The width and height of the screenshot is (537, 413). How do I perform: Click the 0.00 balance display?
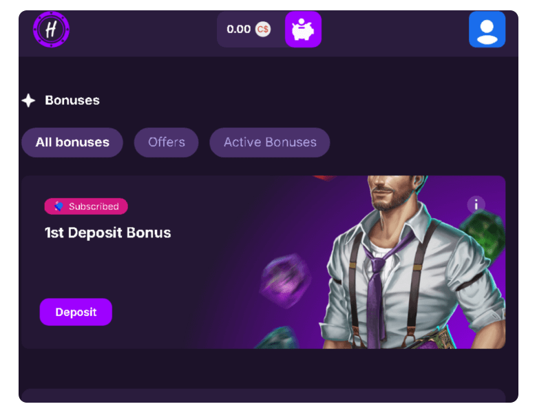click(239, 30)
